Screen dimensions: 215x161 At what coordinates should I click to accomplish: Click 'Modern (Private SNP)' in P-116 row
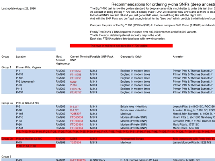133,117
